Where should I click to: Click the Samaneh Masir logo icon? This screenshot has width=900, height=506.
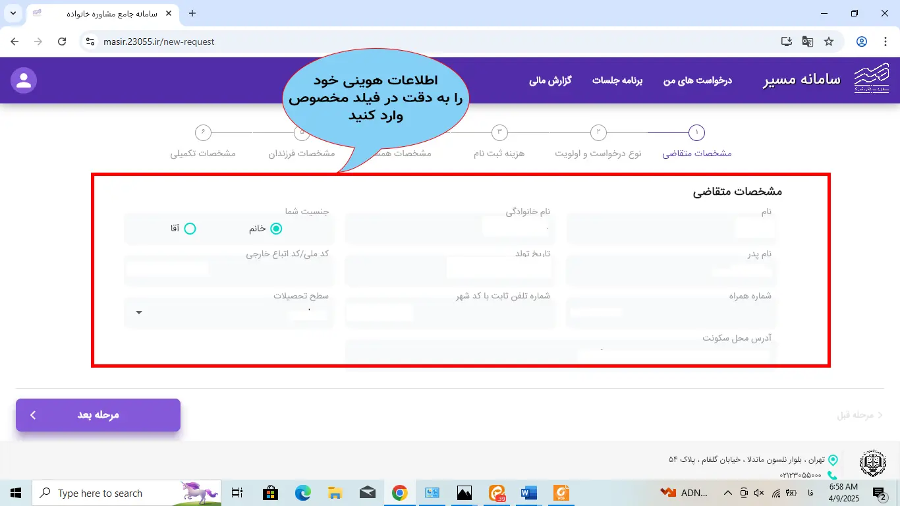(x=871, y=80)
